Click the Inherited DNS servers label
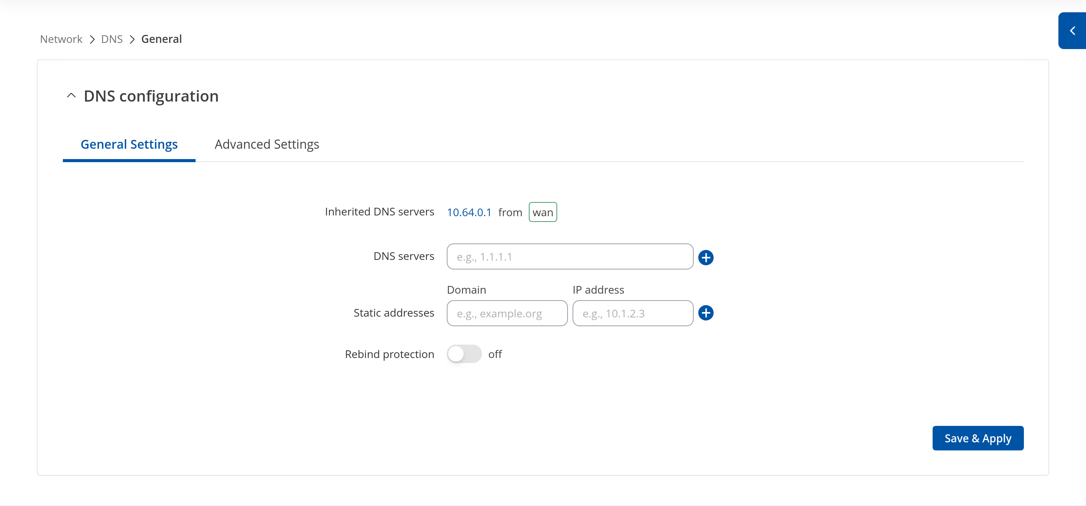The height and width of the screenshot is (506, 1086). click(x=379, y=212)
